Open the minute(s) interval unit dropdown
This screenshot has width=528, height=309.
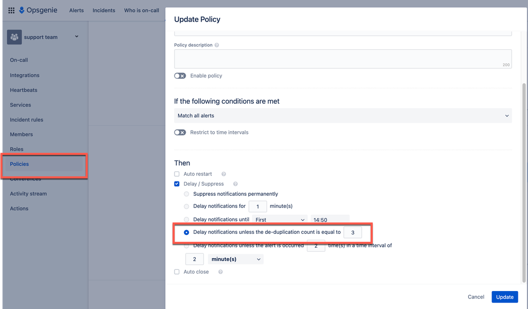pyautogui.click(x=236, y=259)
